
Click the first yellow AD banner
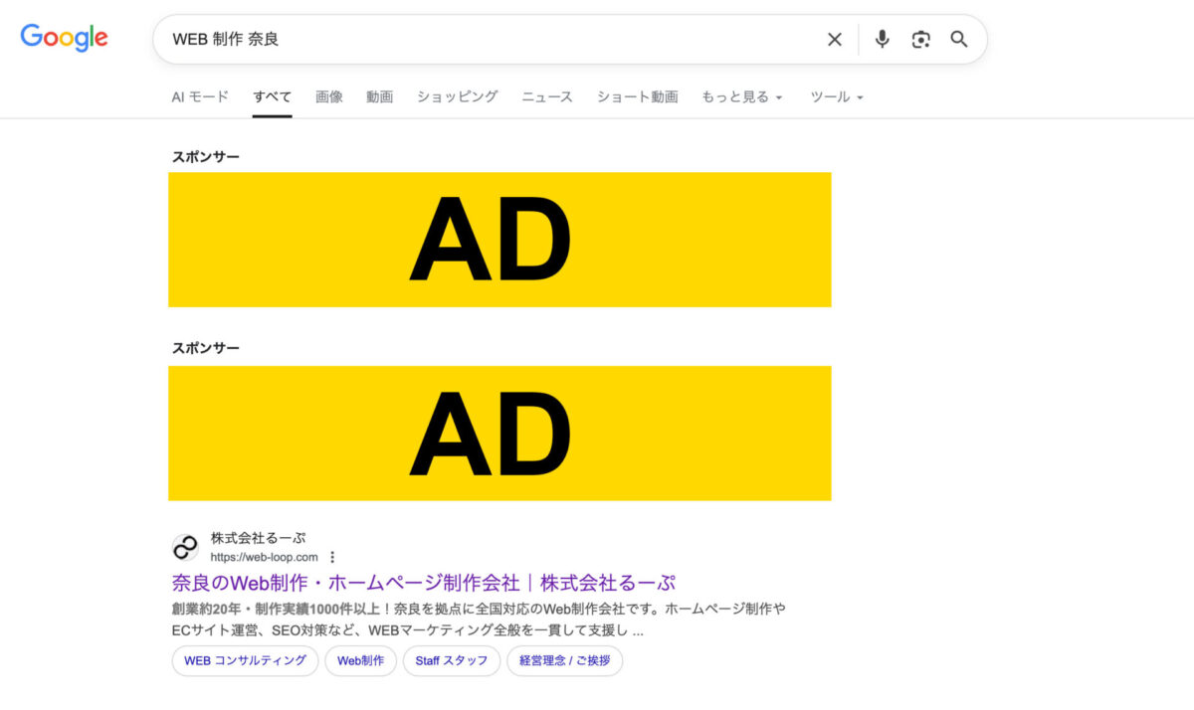click(x=499, y=240)
